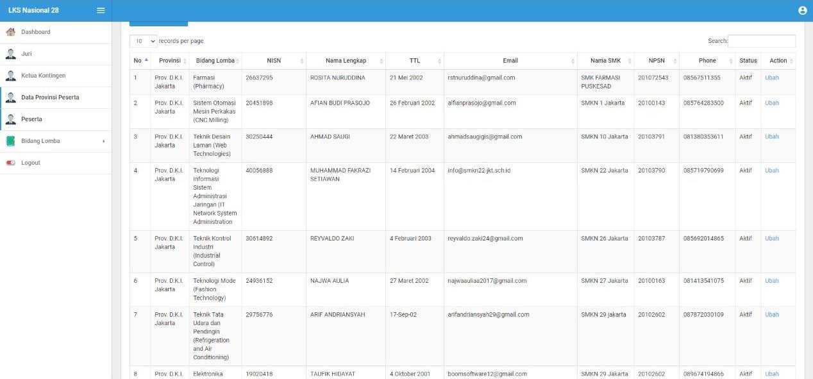The height and width of the screenshot is (379, 813).
Task: Click the Logout switch icon
Action: pyautogui.click(x=10, y=163)
